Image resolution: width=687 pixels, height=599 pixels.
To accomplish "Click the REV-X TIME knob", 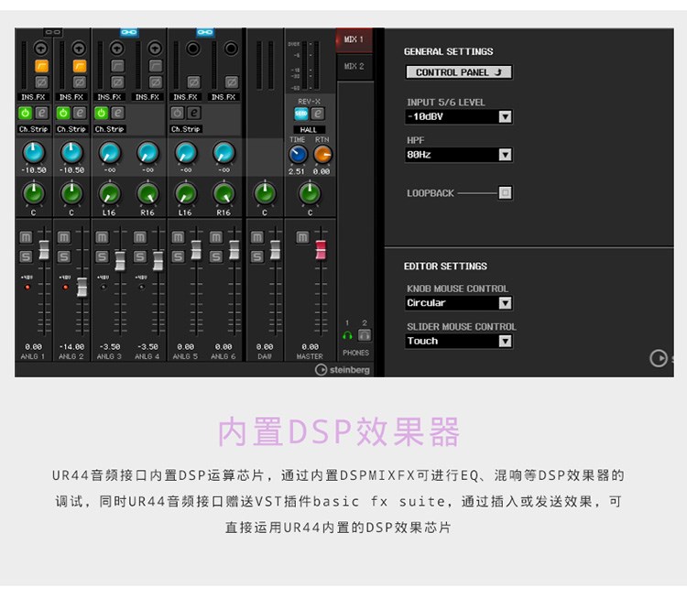I will point(298,154).
